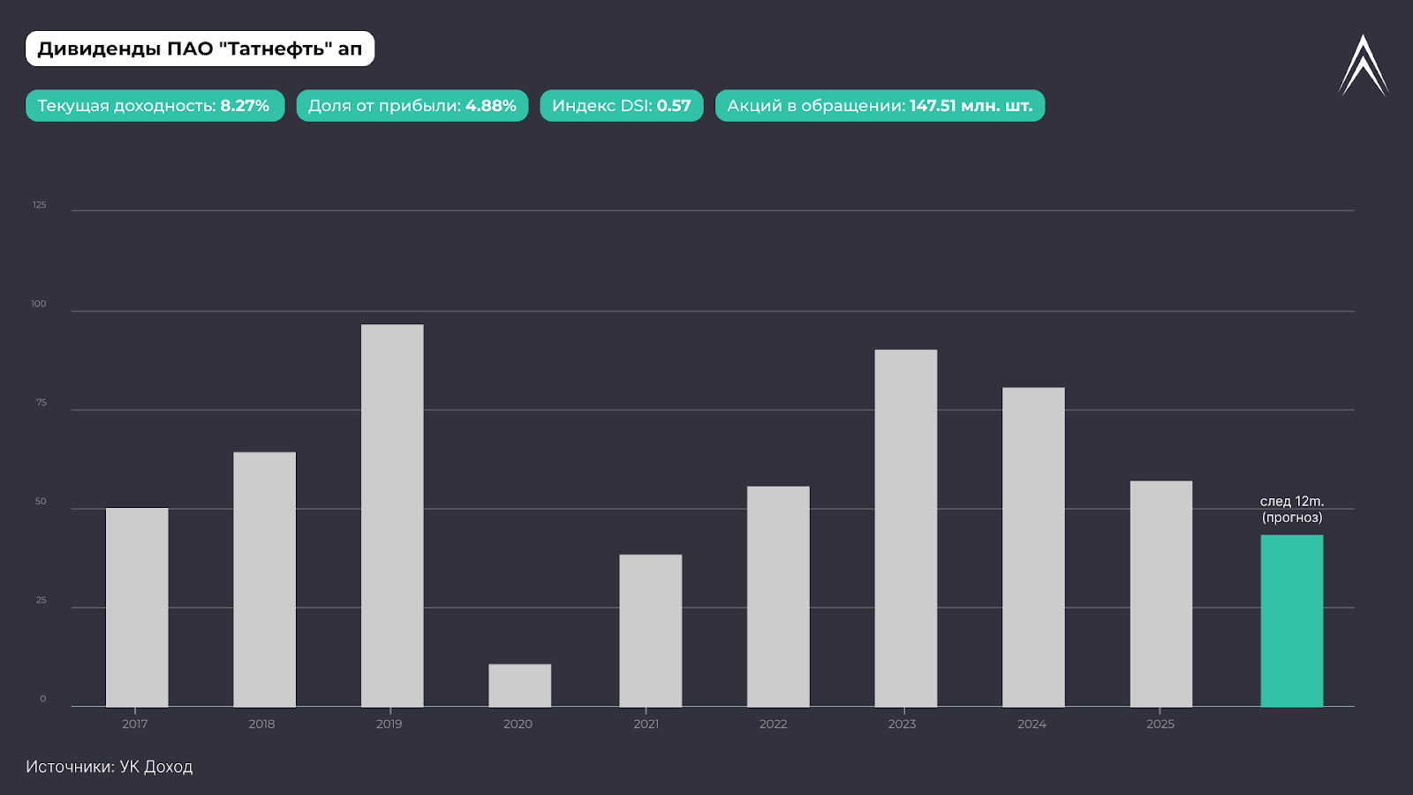Click the green forecast bar

[1292, 621]
